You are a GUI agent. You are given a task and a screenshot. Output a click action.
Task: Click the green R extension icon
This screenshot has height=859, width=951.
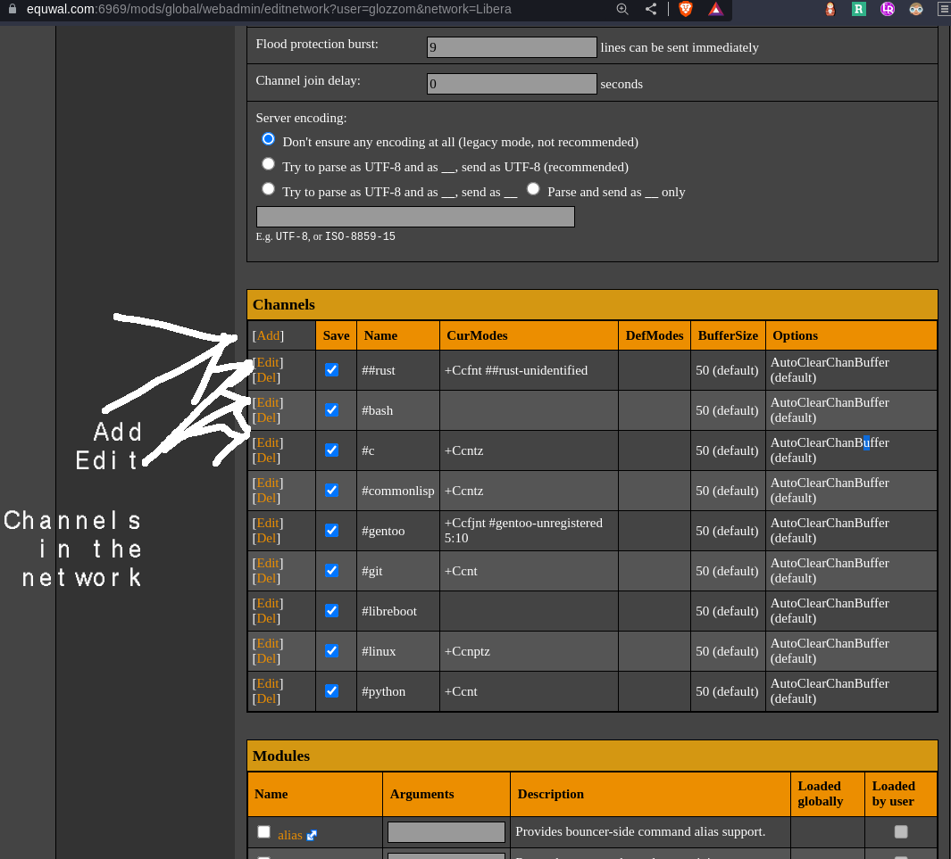(x=858, y=9)
